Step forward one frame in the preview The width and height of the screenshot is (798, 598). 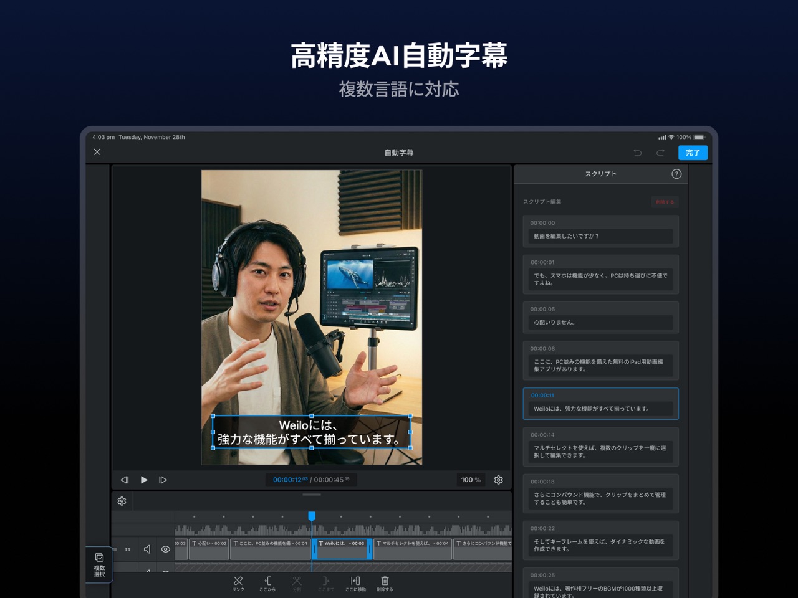(x=163, y=480)
